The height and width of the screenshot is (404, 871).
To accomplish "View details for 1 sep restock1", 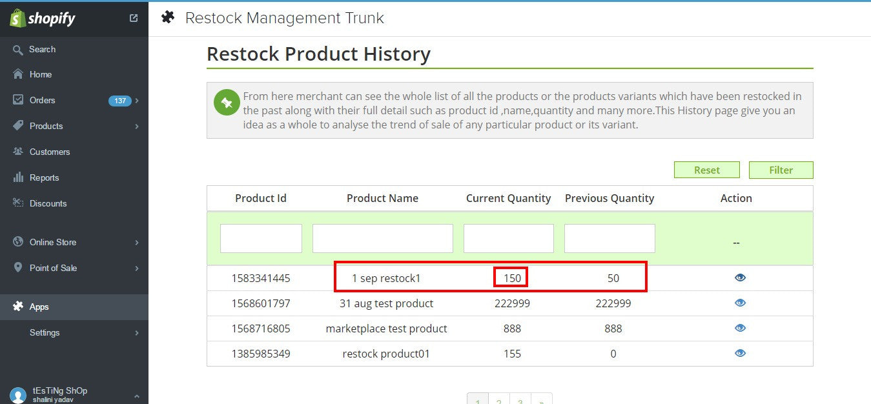I will (x=740, y=278).
